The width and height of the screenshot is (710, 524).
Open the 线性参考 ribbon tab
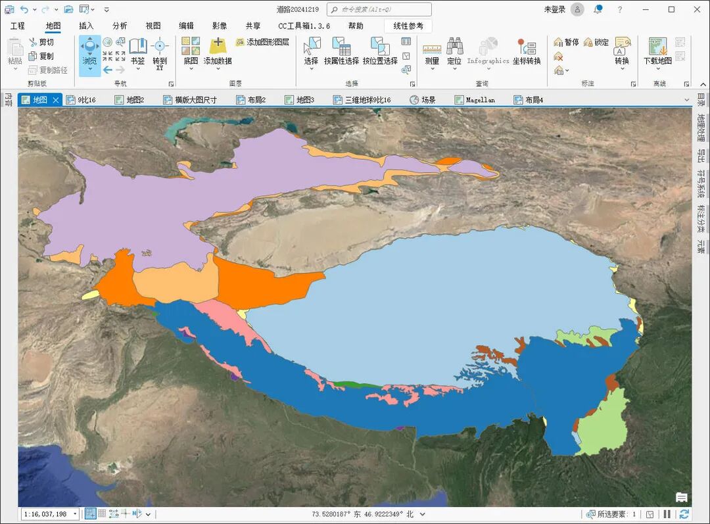[x=408, y=26]
